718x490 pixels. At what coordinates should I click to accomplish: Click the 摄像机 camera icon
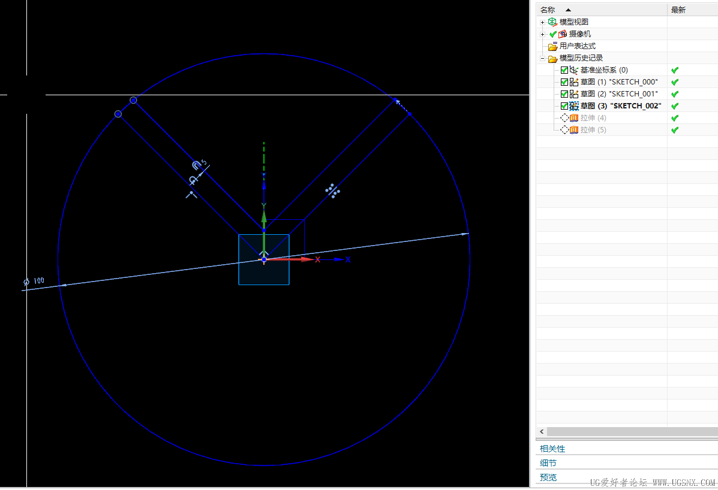(x=563, y=34)
